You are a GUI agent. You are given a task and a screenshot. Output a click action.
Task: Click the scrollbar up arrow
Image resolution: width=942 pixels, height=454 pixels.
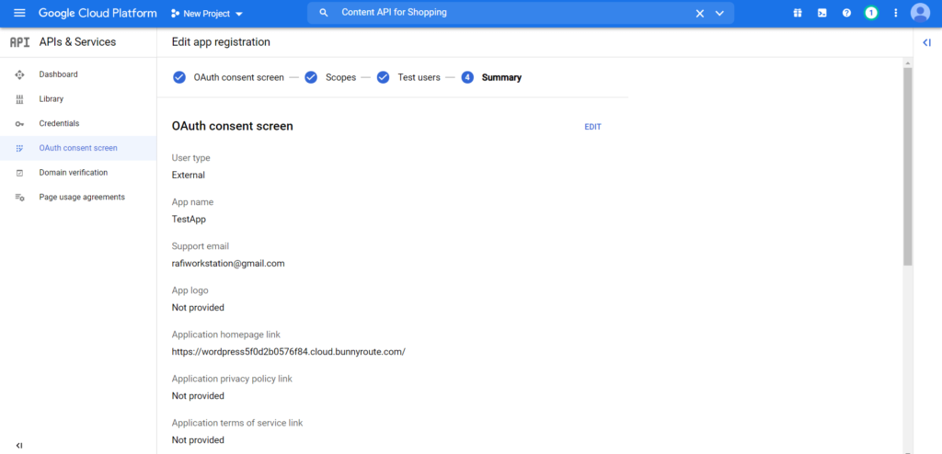click(908, 62)
